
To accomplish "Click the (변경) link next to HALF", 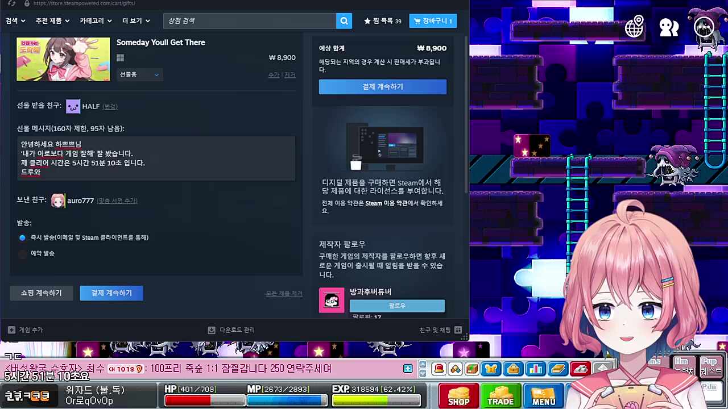I will coord(110,106).
